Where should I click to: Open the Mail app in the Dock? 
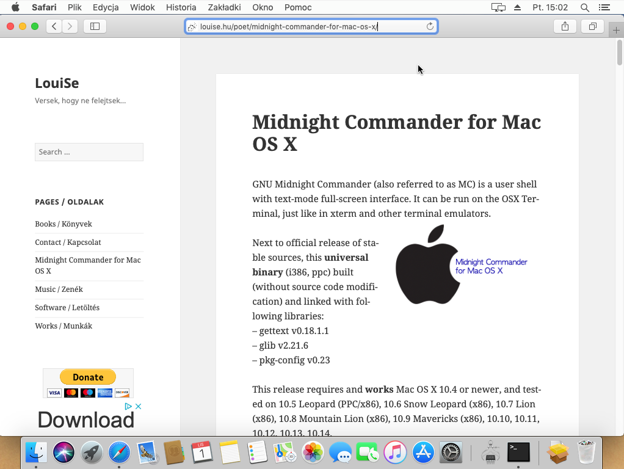click(147, 453)
